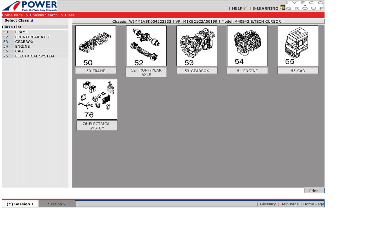Image resolution: width=383 pixels, height=230 pixels.
Task: Open the Help Page footer link
Action: pos(289,204)
